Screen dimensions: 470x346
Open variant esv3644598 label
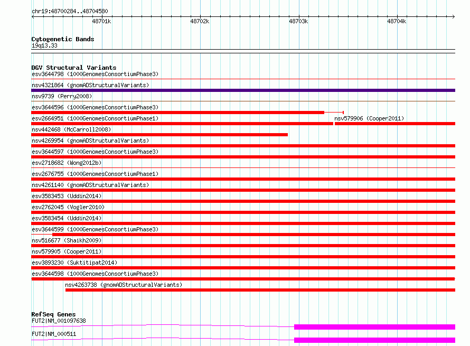click(95, 274)
